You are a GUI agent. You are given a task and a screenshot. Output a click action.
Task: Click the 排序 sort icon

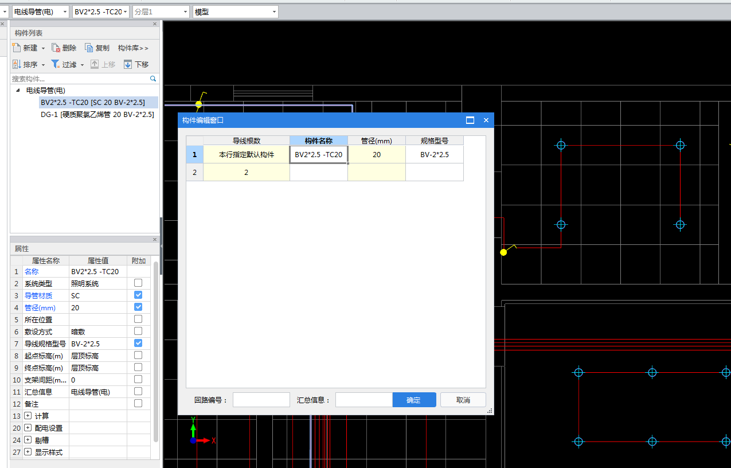pos(17,64)
